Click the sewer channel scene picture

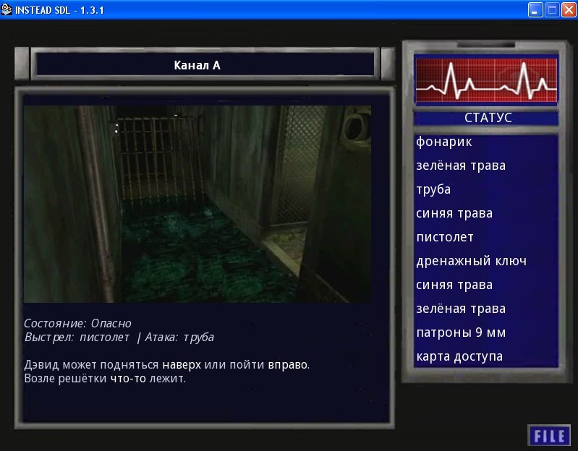197,204
